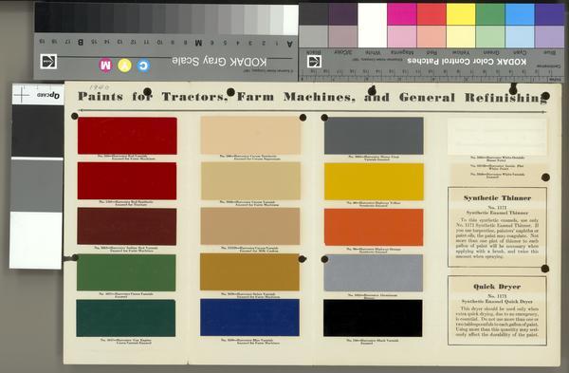Screen dimensions: 569x373
Task: Click the 'KODAK Color Control Patches' label
Action: pyautogui.click(x=467, y=61)
